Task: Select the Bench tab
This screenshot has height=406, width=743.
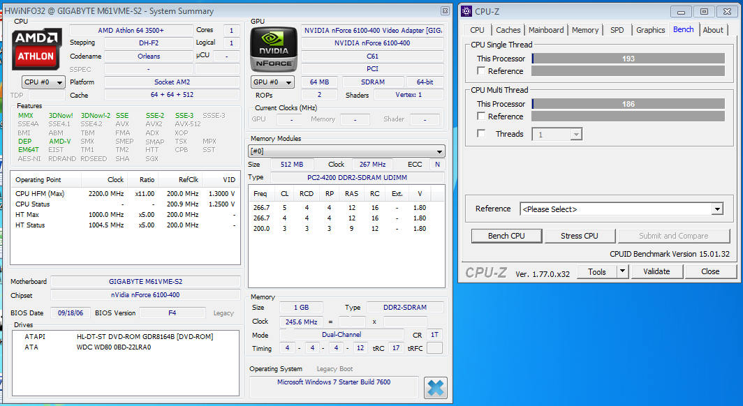Action: pos(683,29)
